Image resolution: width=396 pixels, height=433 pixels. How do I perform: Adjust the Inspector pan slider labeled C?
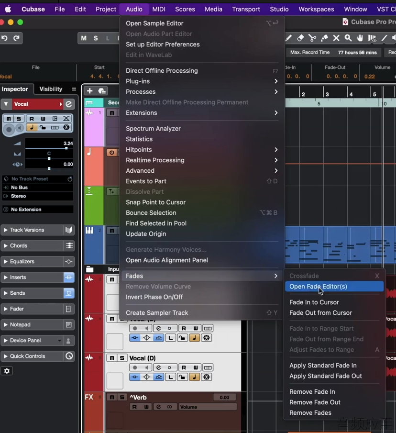tap(49, 158)
